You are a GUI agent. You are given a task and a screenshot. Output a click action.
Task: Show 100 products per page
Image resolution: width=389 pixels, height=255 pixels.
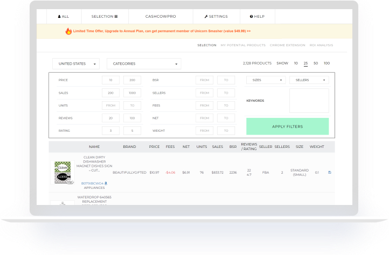point(327,63)
